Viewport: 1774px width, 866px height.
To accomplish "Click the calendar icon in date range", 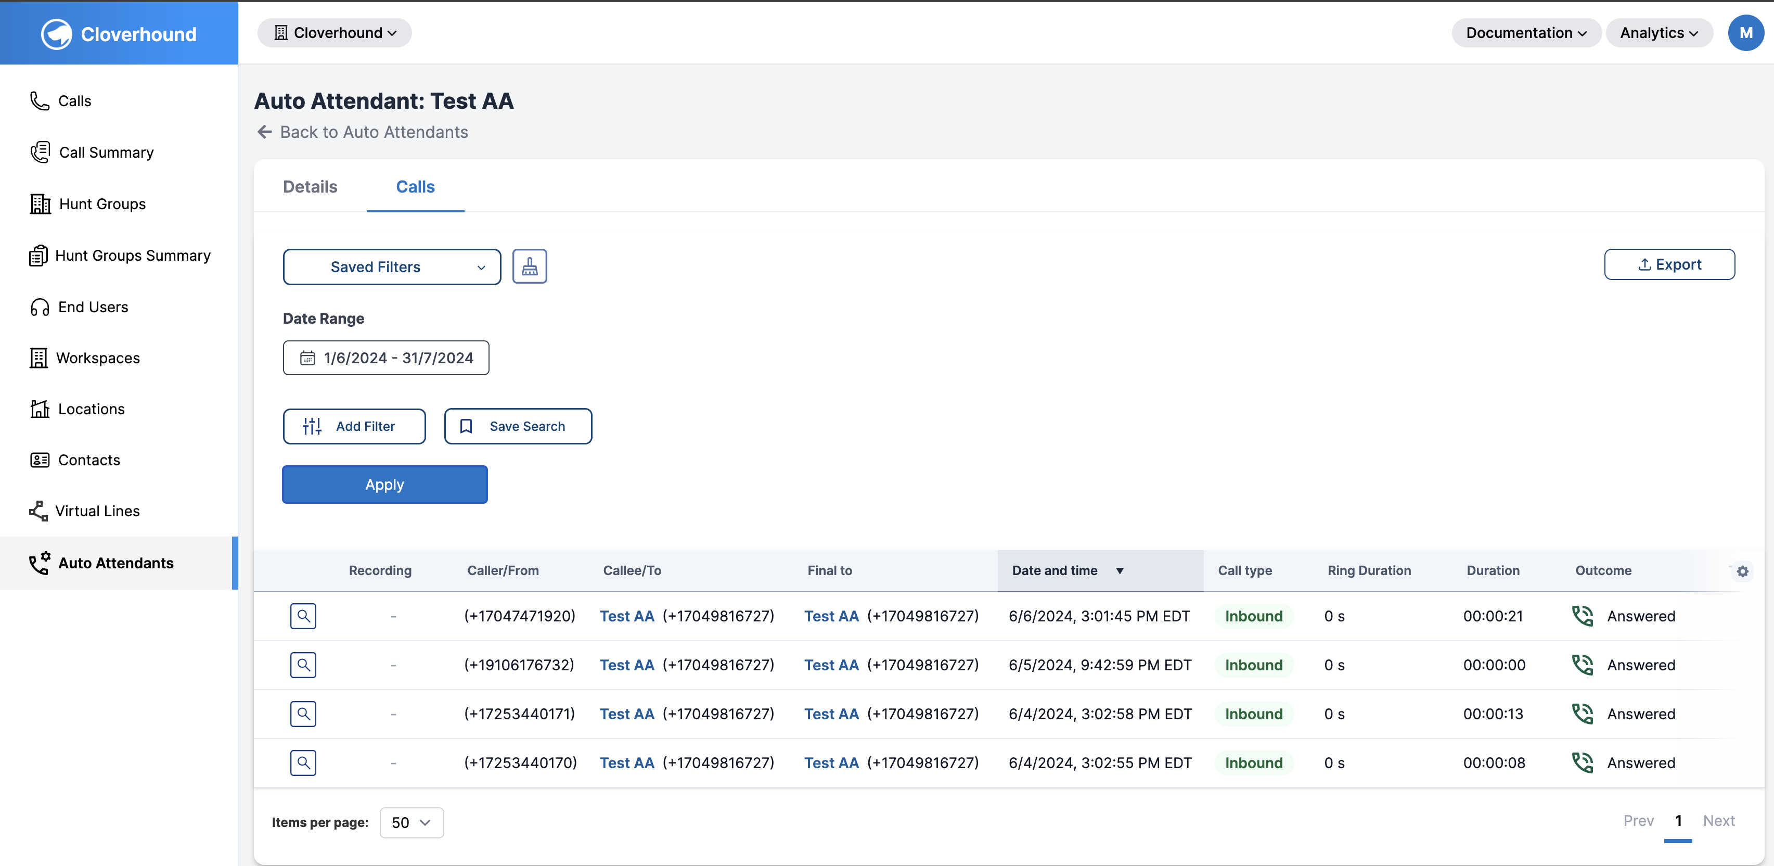I will (307, 358).
